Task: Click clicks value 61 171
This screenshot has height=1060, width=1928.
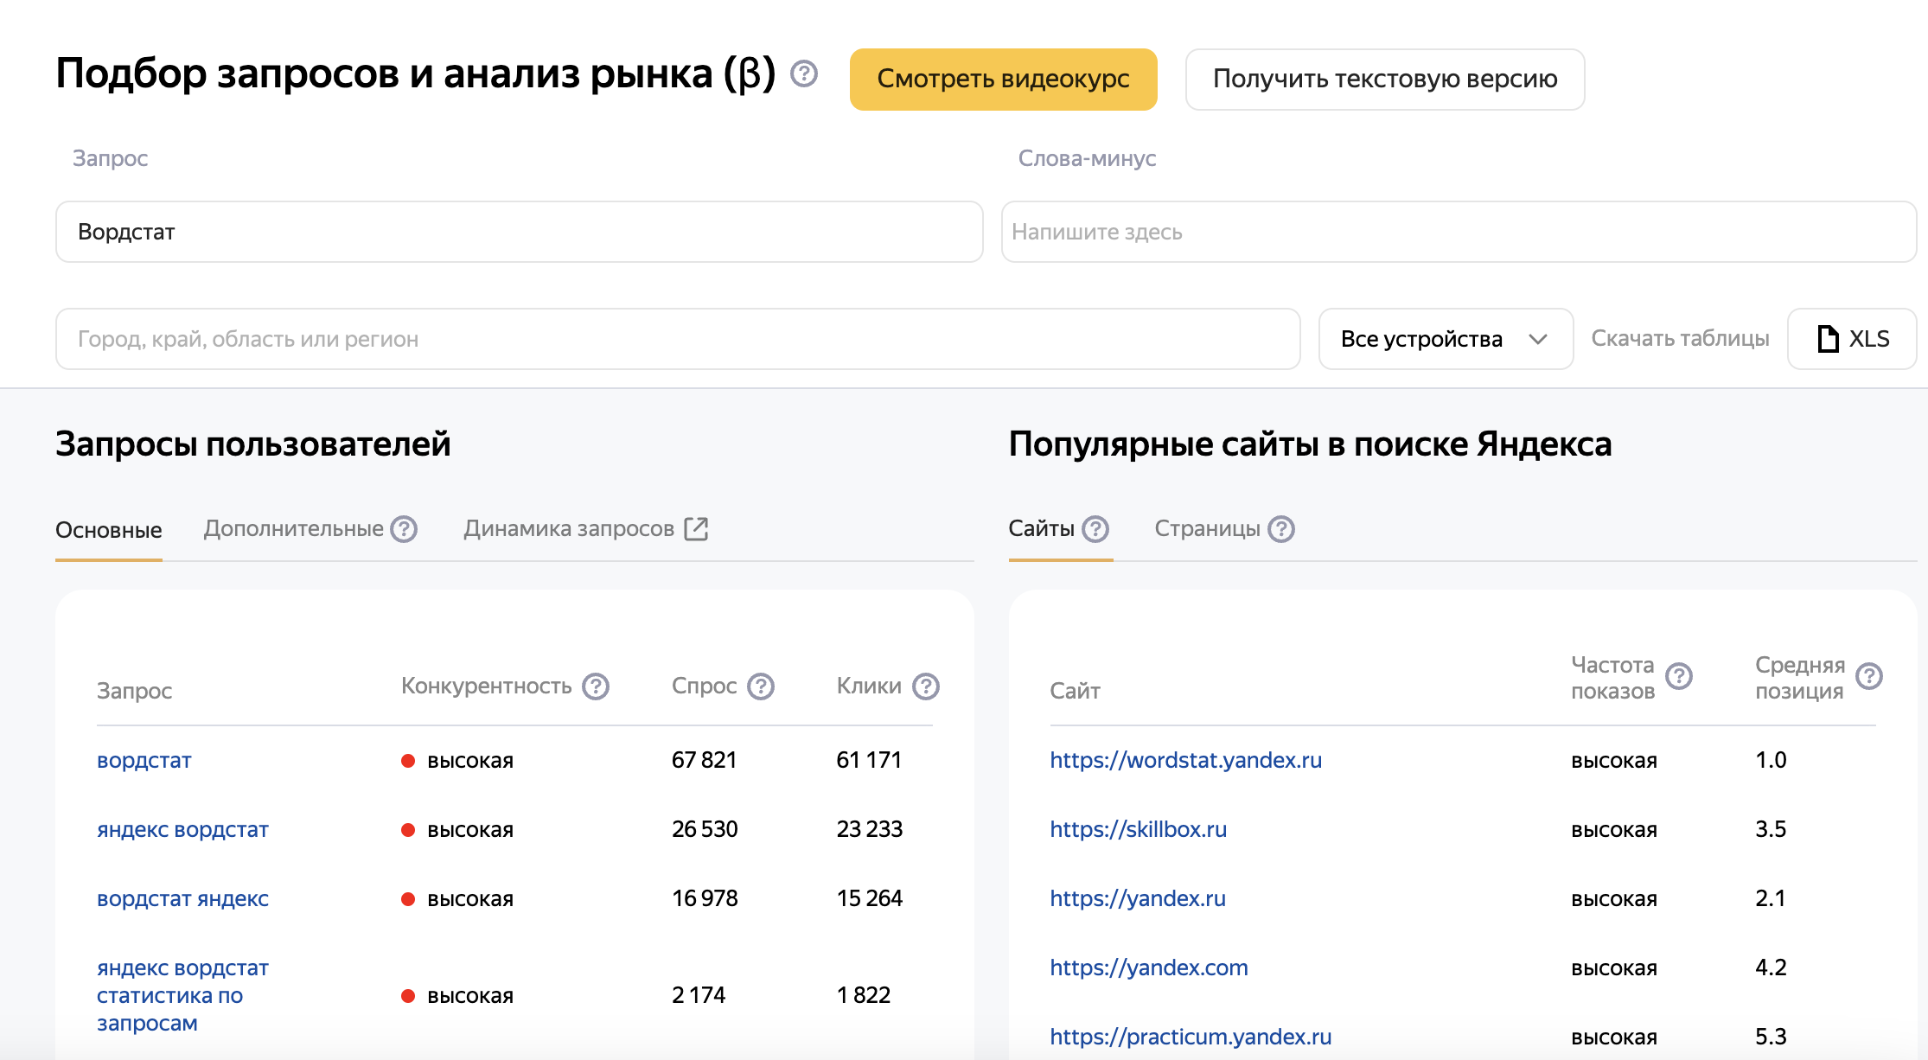Action: tap(869, 760)
